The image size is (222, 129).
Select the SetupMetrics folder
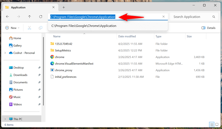click(x=63, y=51)
